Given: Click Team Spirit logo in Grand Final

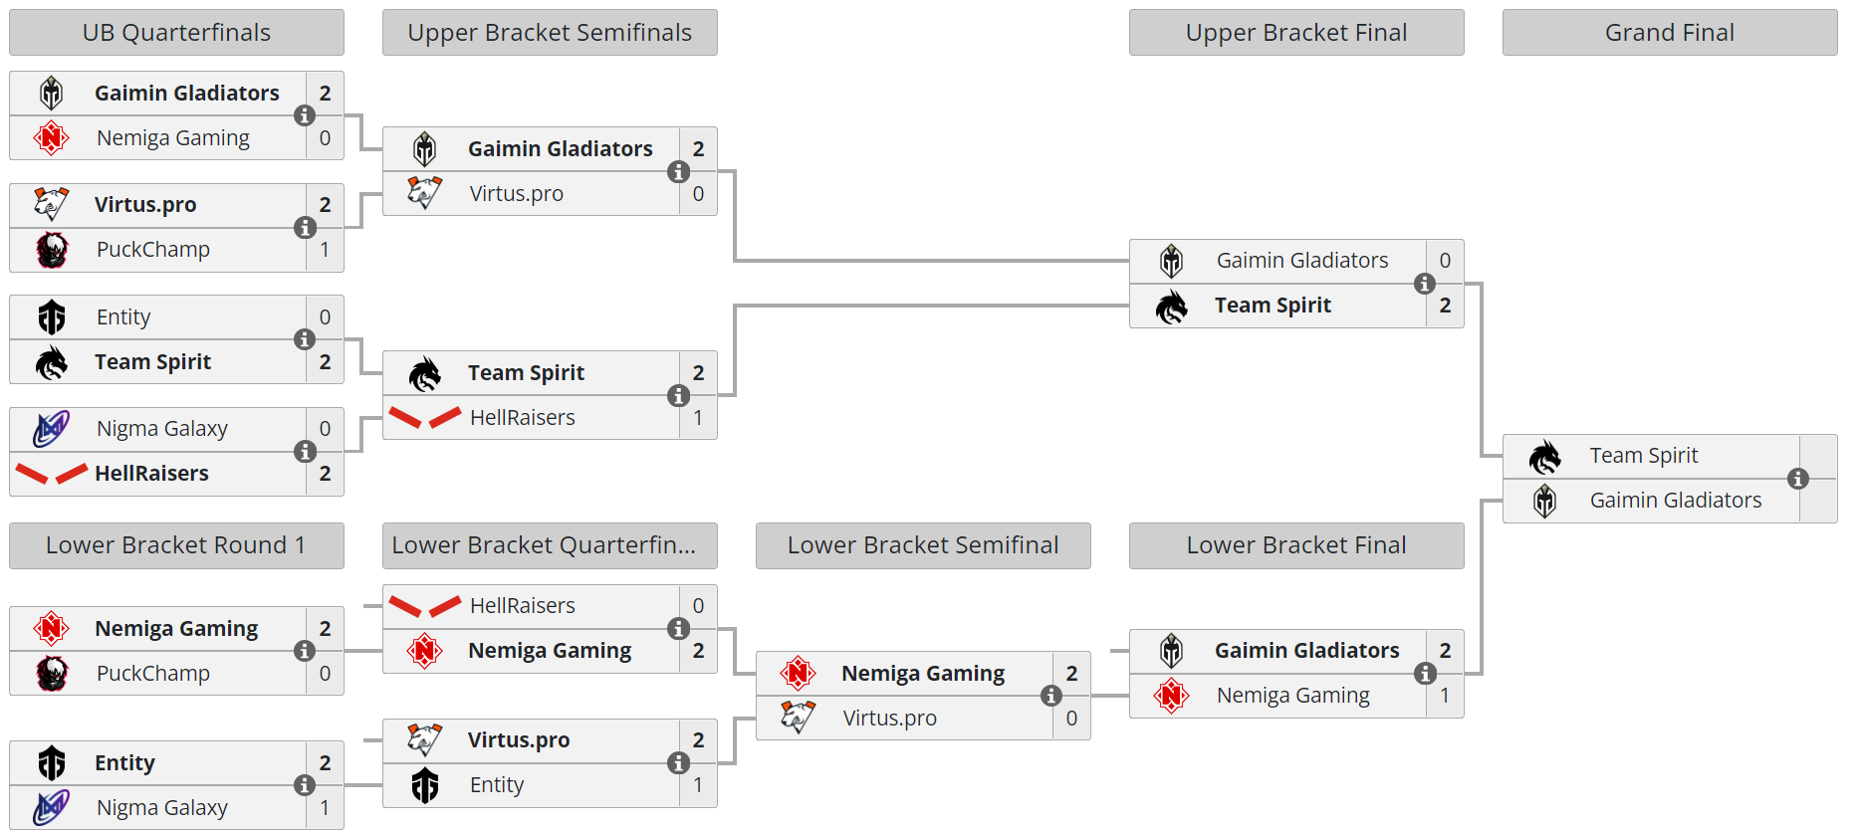Looking at the screenshot, I should [x=1544, y=457].
